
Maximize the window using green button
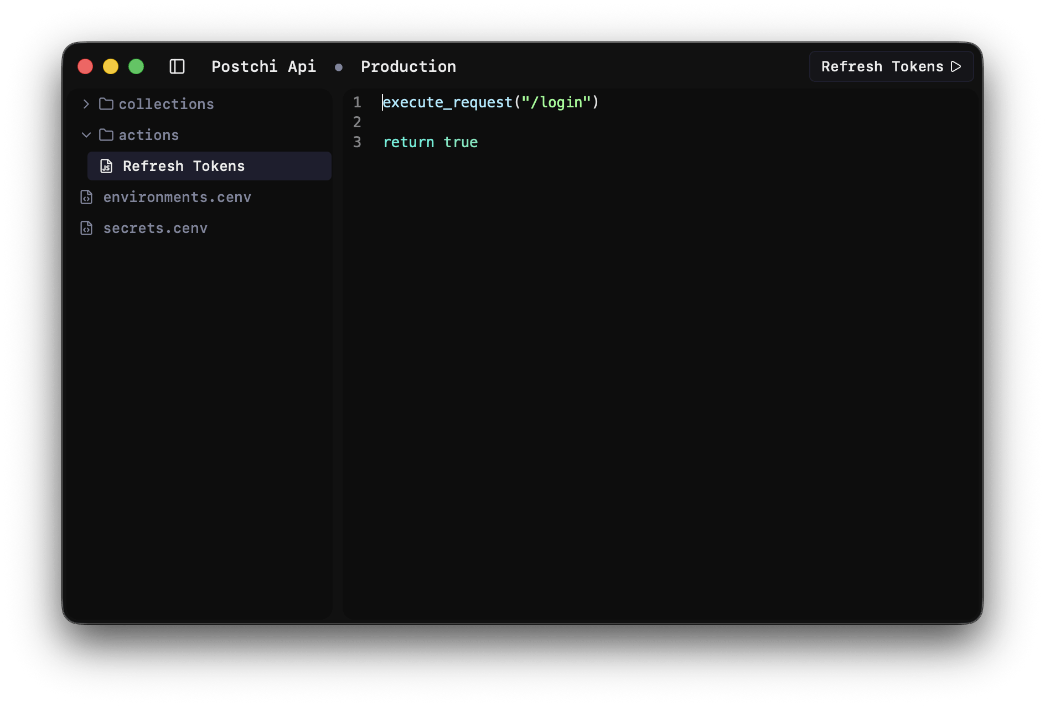(x=136, y=66)
